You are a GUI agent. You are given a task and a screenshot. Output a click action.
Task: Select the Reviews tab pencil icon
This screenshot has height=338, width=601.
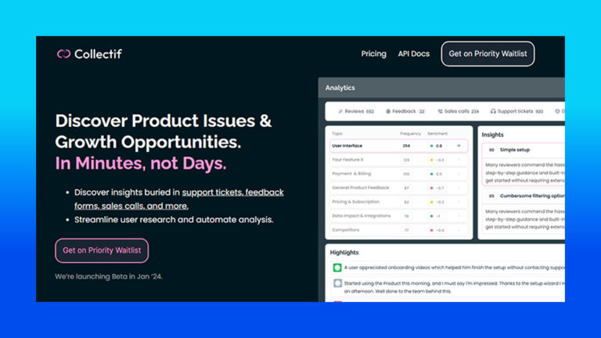(x=340, y=112)
